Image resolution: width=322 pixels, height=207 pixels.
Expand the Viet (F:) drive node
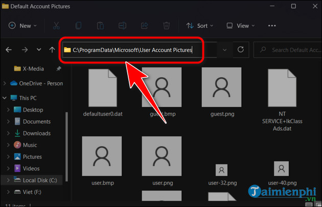[x=8, y=192]
